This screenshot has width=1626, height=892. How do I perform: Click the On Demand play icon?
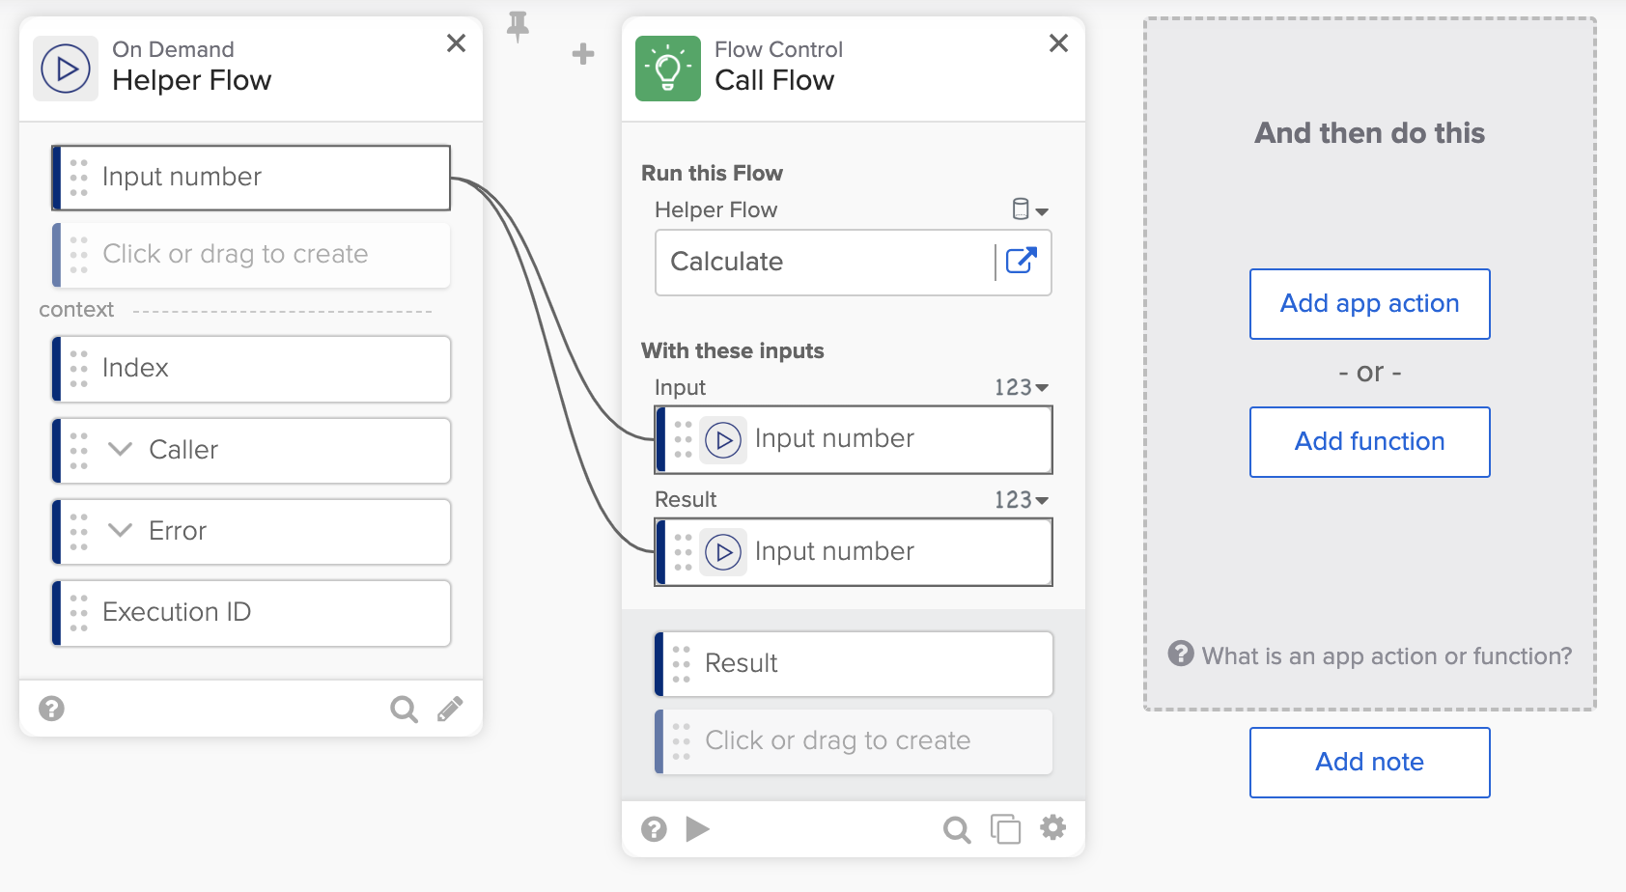pos(65,68)
